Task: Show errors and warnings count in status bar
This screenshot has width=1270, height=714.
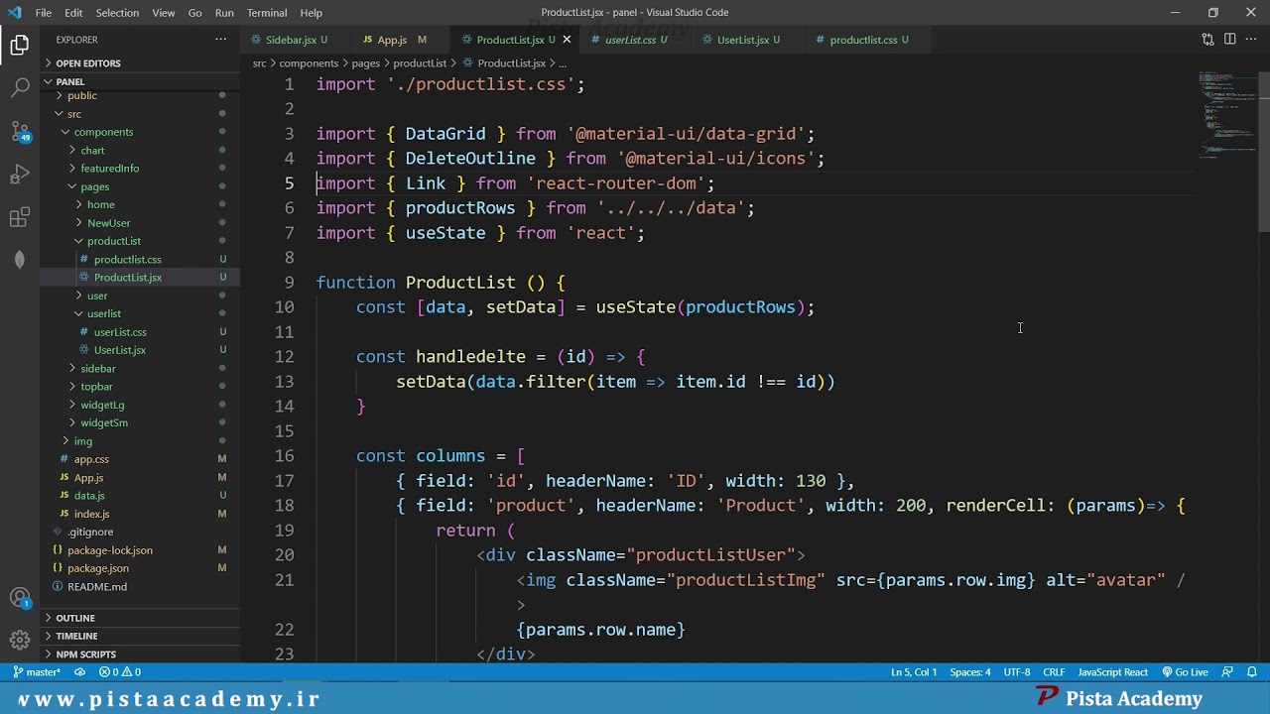Action: click(120, 672)
